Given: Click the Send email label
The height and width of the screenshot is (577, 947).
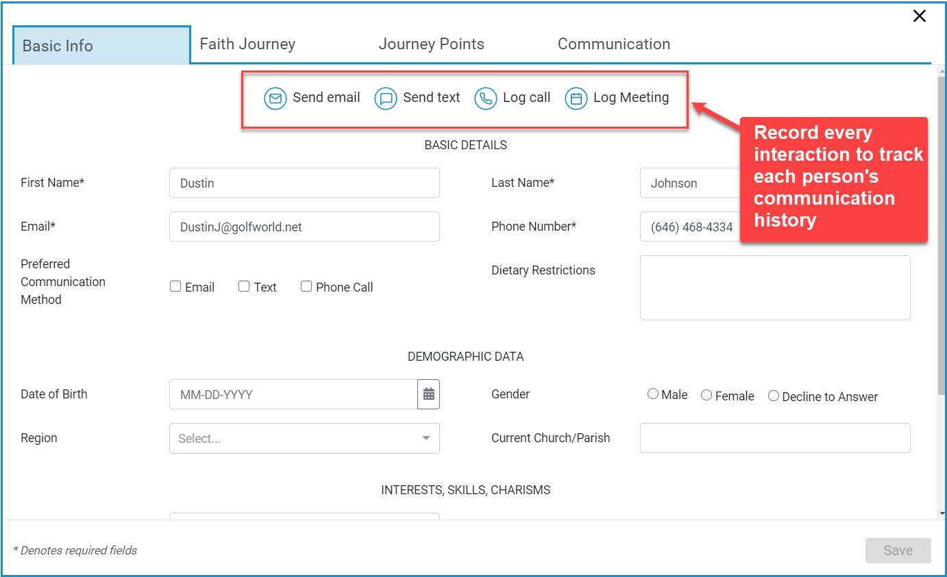Looking at the screenshot, I should coord(326,98).
